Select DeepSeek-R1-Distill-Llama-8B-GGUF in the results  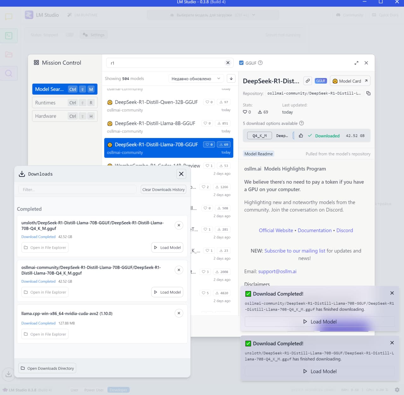pyautogui.click(x=169, y=127)
